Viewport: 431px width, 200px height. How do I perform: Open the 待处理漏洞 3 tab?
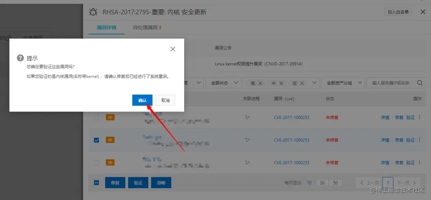[147, 28]
